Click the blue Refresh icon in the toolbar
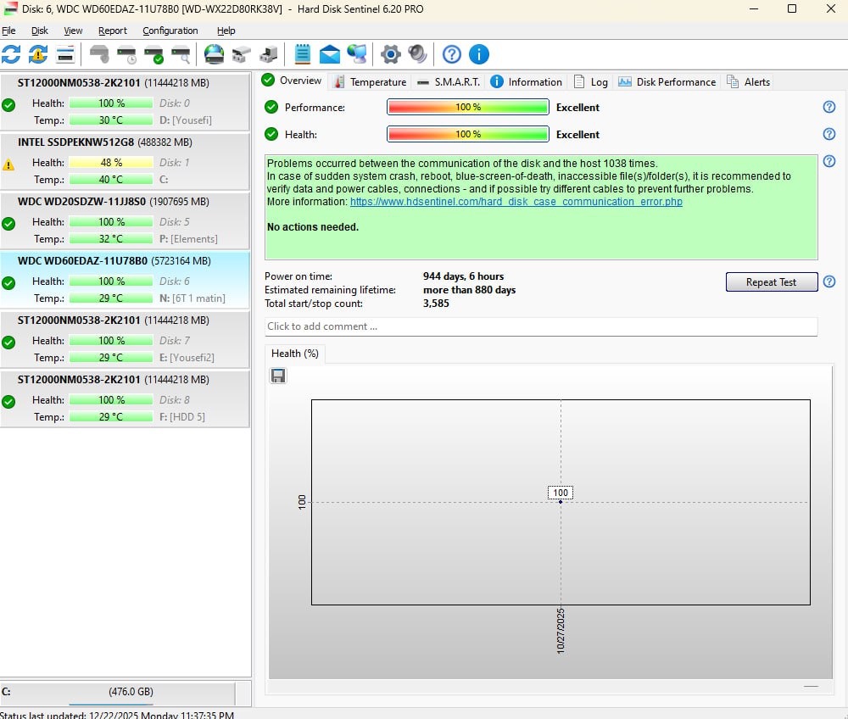Screen dimensions: 848x719 tap(11, 54)
